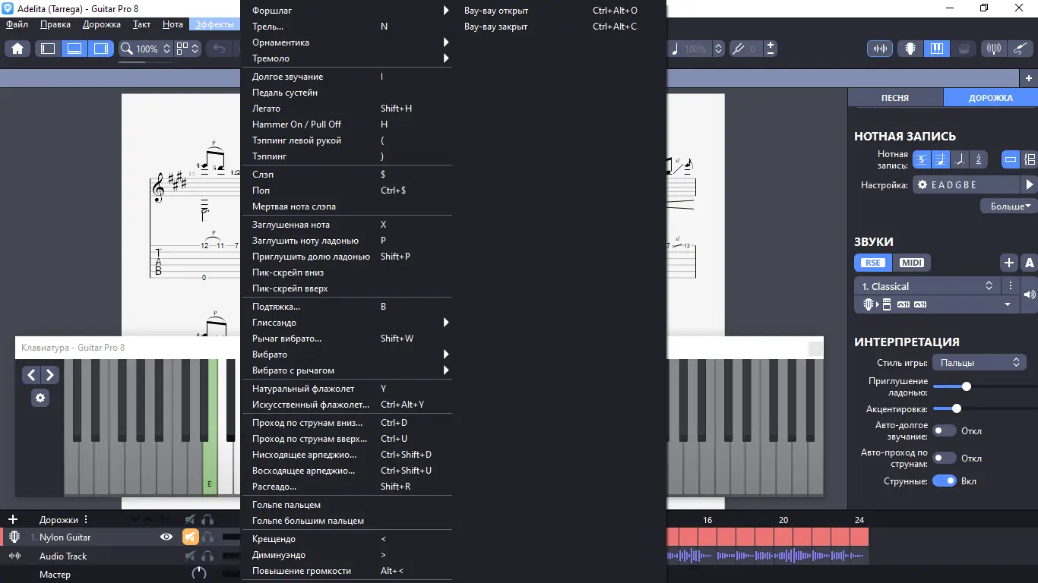Open the fretboard view icon
1038x583 pixels.
[x=910, y=49]
